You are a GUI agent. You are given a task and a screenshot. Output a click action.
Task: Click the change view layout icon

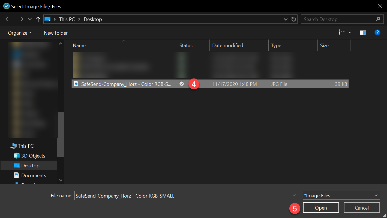342,33
